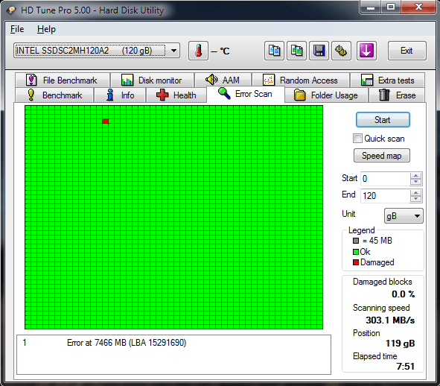Click the purple down arrow icon
This screenshot has width=440, height=386.
[x=366, y=51]
